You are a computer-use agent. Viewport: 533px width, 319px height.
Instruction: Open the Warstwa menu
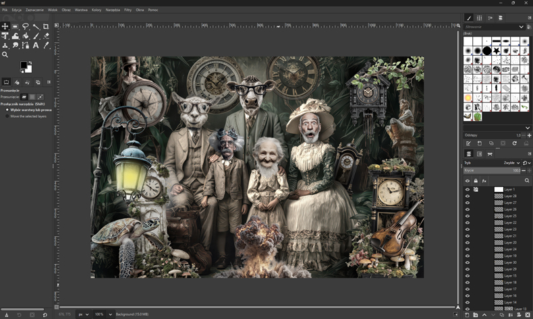coord(81,10)
